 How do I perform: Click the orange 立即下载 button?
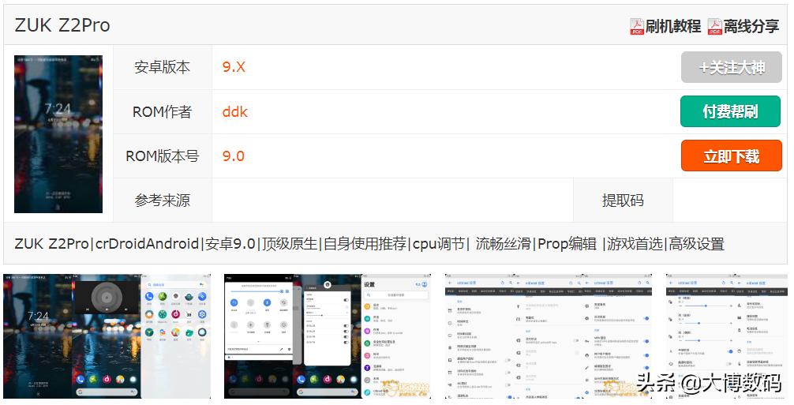(731, 156)
